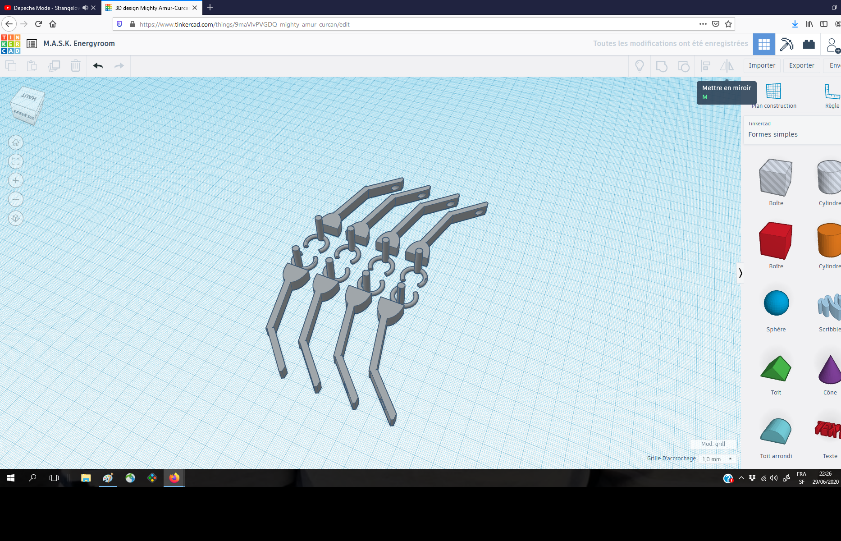Screen dimensions: 841x541
Task: Click the Delete trash can icon
Action: (x=76, y=66)
